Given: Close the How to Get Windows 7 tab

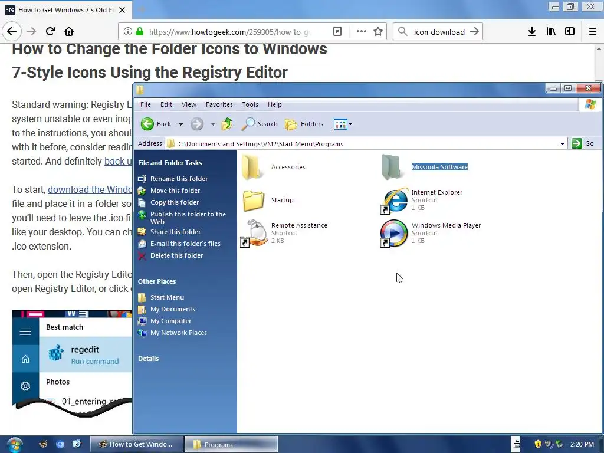Looking at the screenshot, I should [122, 10].
